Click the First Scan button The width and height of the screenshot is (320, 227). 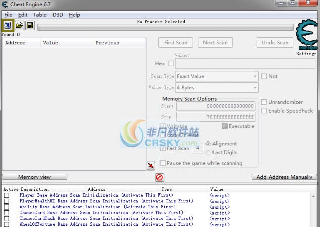pos(176,43)
